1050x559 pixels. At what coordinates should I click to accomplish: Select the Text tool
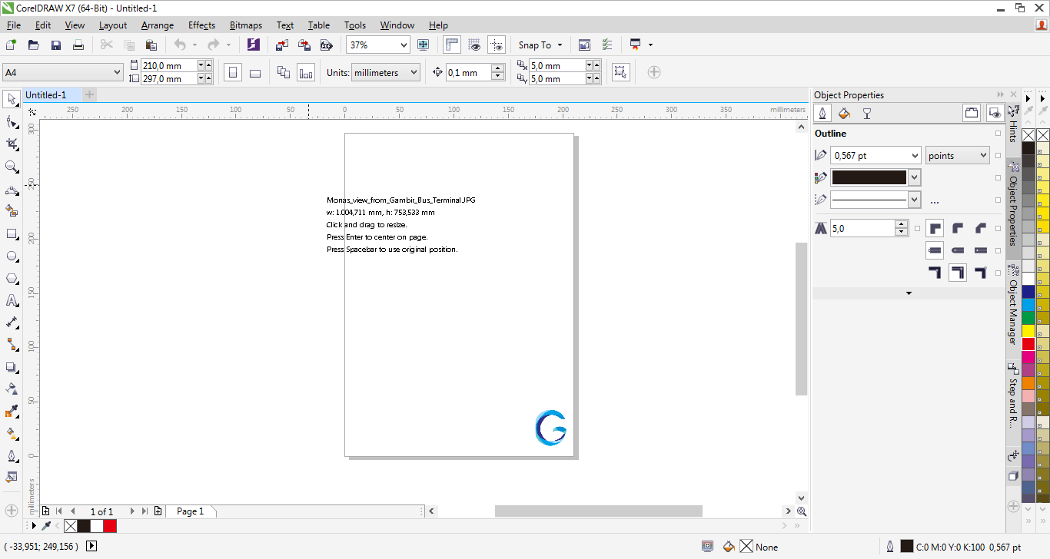pyautogui.click(x=12, y=301)
